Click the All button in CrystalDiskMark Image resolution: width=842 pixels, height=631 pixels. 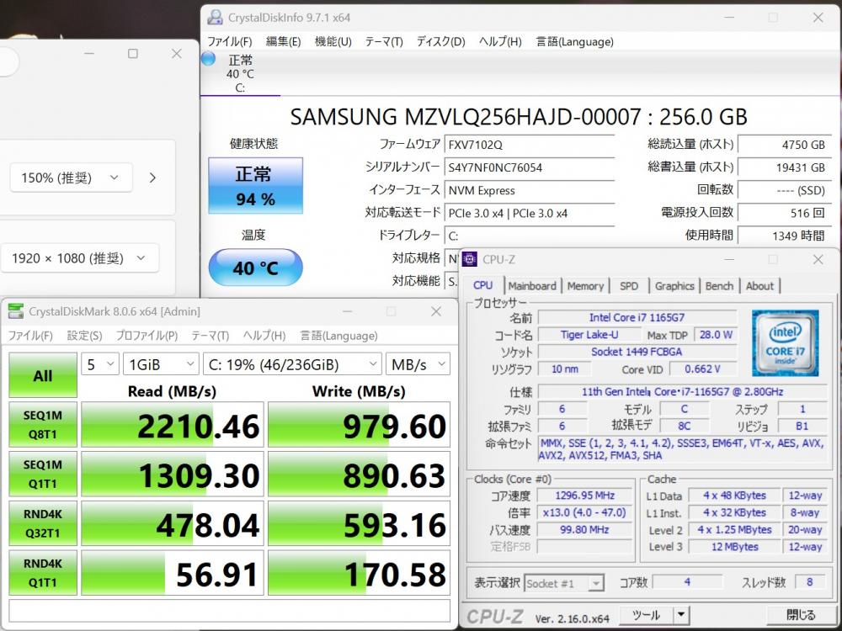[x=43, y=375]
